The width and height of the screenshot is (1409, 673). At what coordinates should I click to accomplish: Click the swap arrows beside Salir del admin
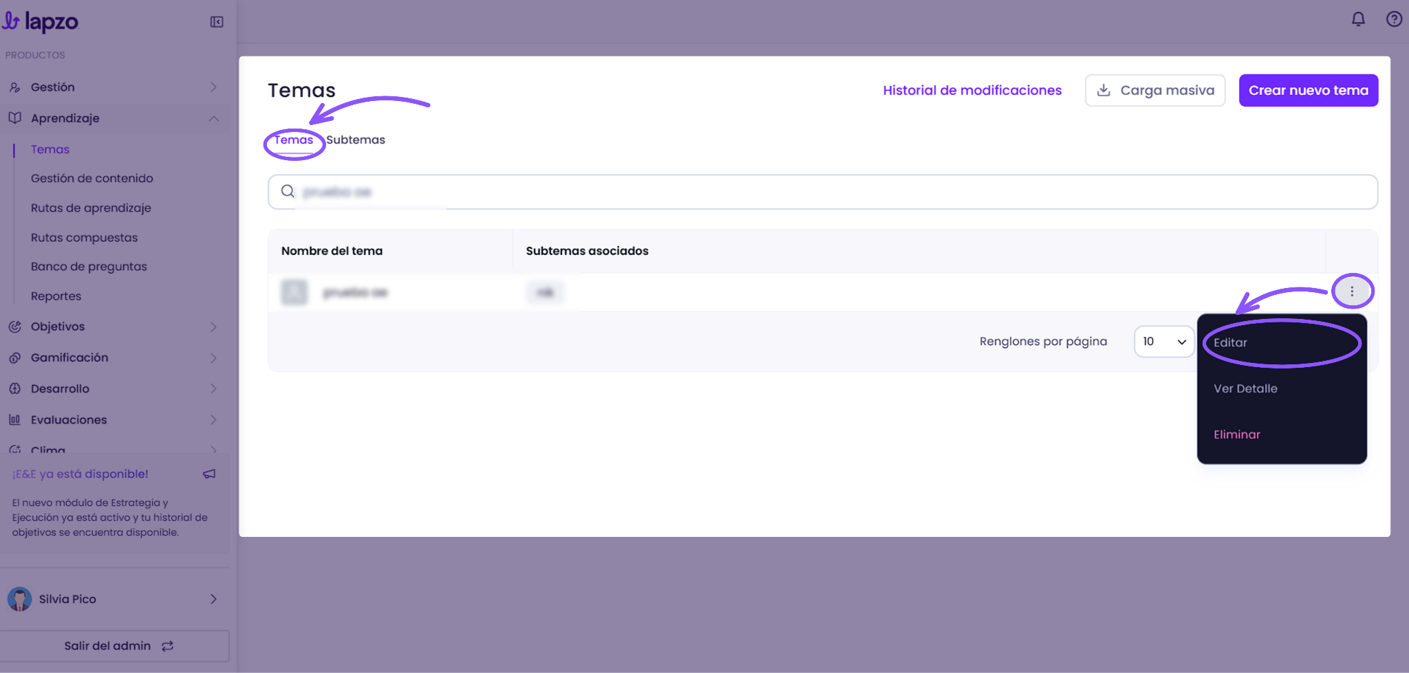(x=167, y=646)
